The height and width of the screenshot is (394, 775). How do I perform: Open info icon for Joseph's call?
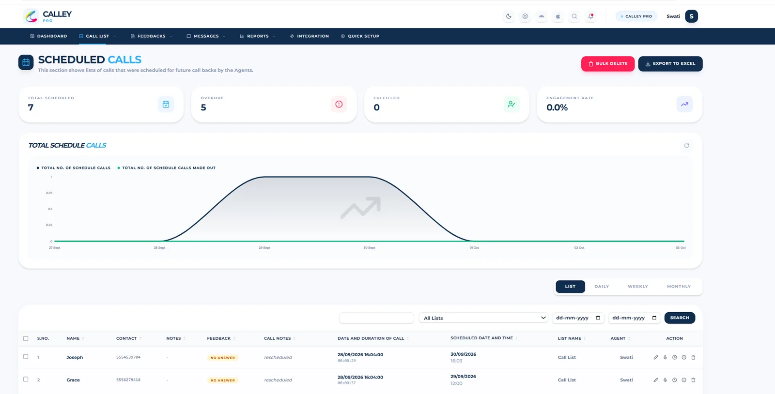coord(684,358)
